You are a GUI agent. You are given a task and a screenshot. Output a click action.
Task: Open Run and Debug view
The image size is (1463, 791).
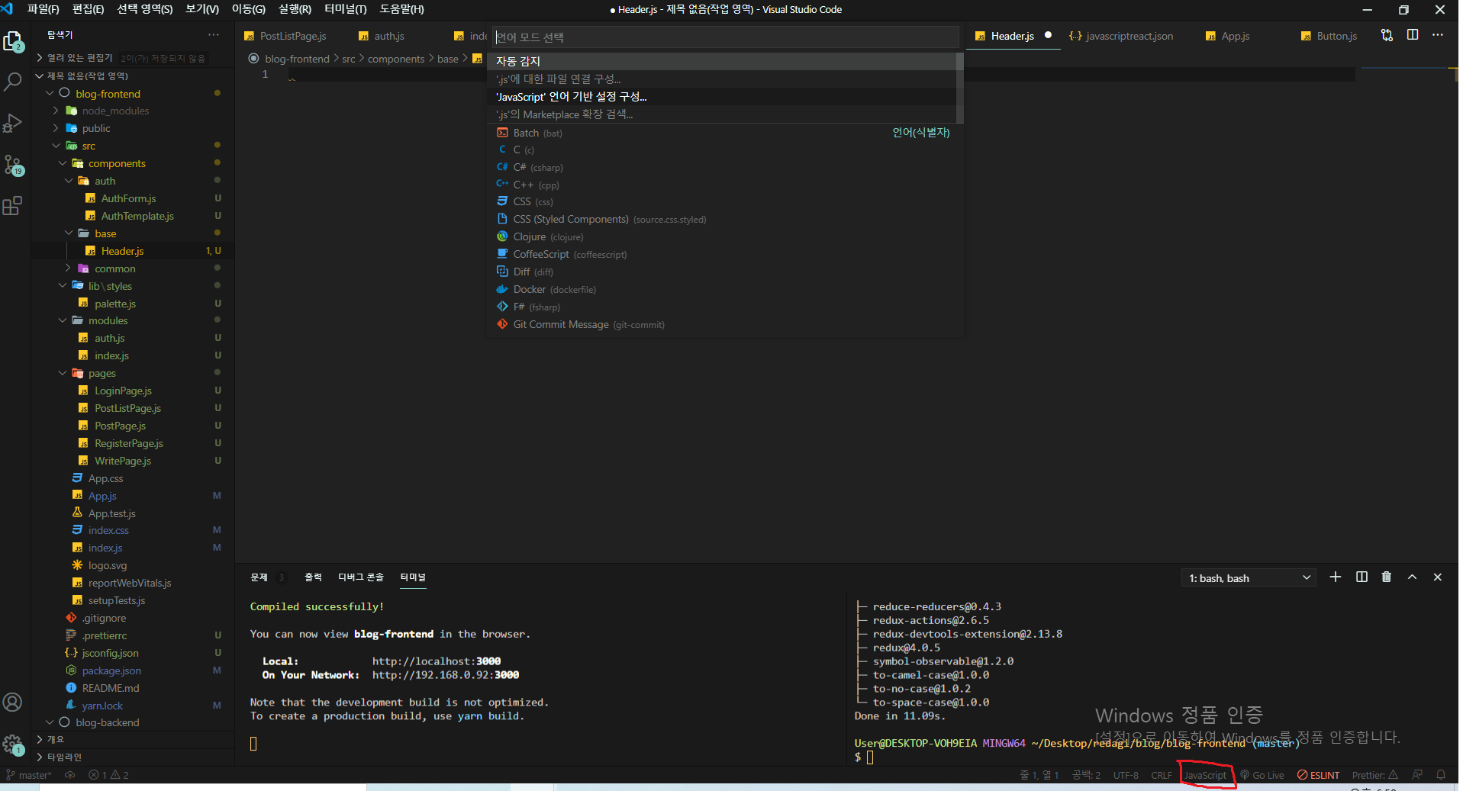point(13,123)
